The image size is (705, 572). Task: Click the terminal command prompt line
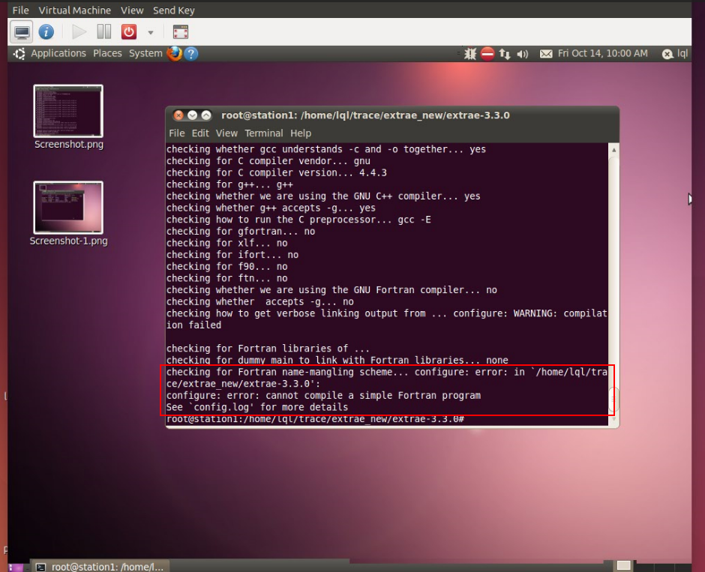(x=315, y=419)
